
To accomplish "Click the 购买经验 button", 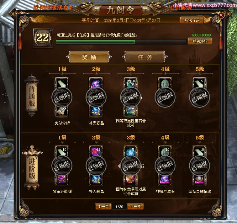I will [200, 41].
